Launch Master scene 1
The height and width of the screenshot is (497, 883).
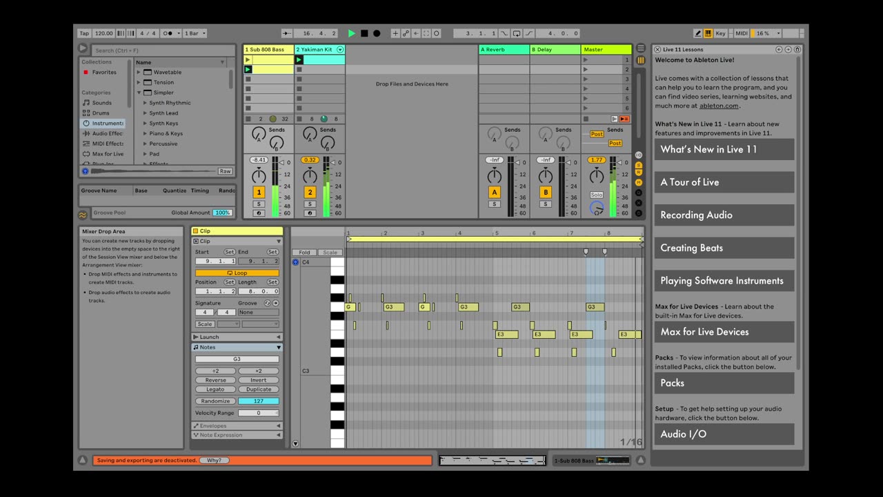(586, 60)
